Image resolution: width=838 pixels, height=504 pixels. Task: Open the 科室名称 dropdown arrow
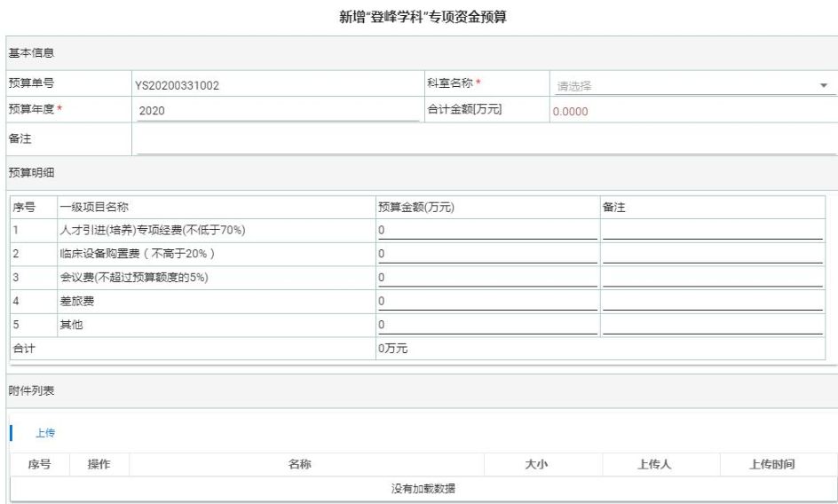point(823,86)
